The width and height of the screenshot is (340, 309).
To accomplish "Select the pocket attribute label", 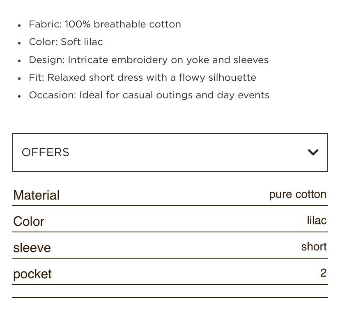I will 32,274.
